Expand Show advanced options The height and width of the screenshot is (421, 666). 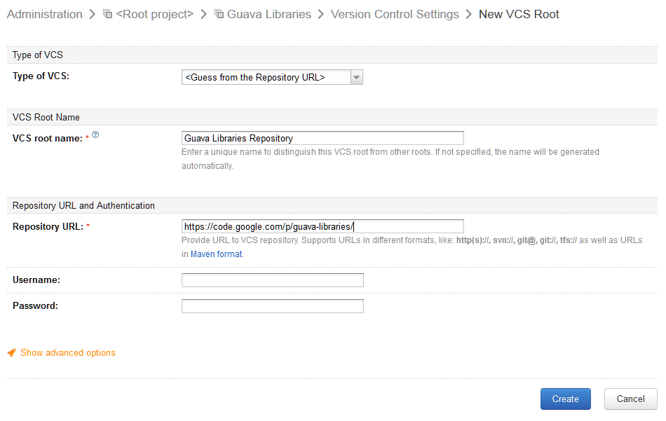click(x=68, y=352)
